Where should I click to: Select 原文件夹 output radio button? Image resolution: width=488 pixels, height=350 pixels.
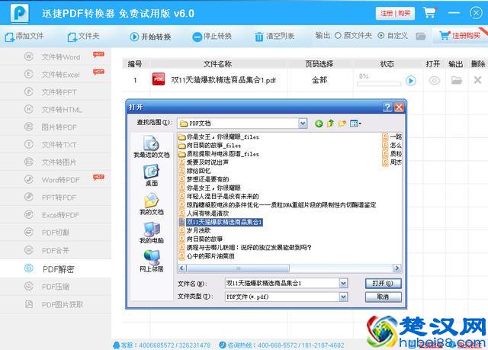(338, 36)
